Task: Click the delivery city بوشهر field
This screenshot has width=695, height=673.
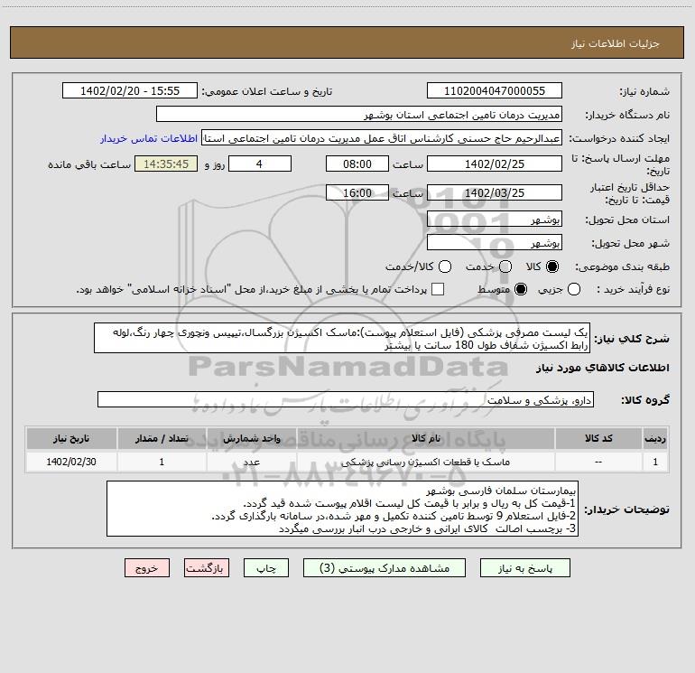Action: tap(495, 242)
